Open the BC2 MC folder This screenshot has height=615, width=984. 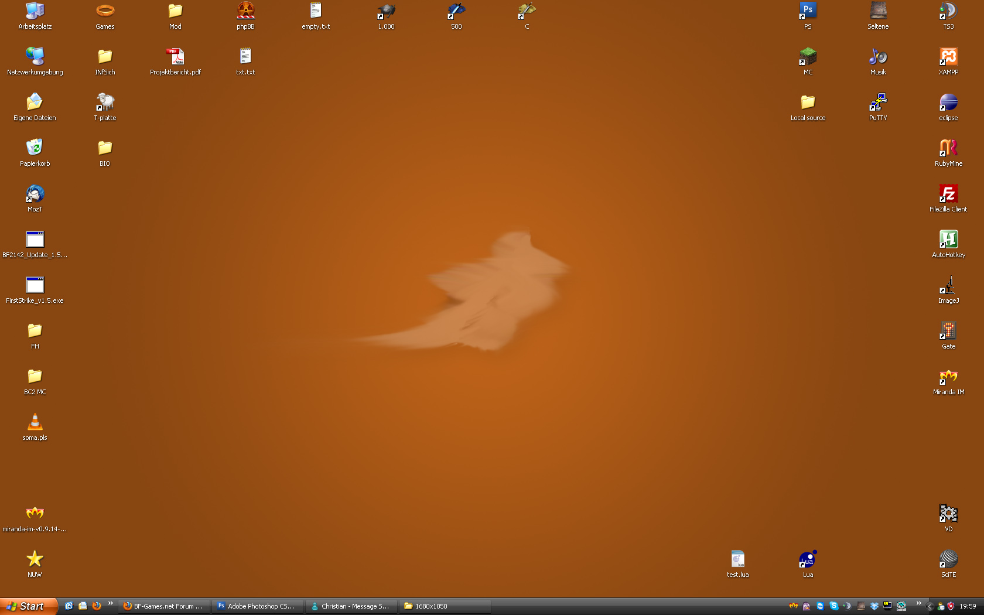click(x=35, y=381)
